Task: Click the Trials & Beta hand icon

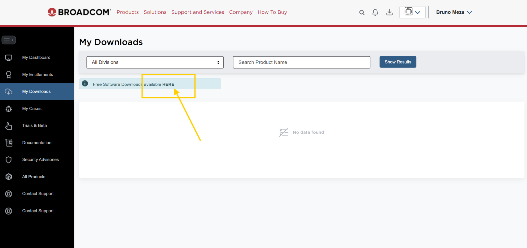Action: click(x=9, y=126)
